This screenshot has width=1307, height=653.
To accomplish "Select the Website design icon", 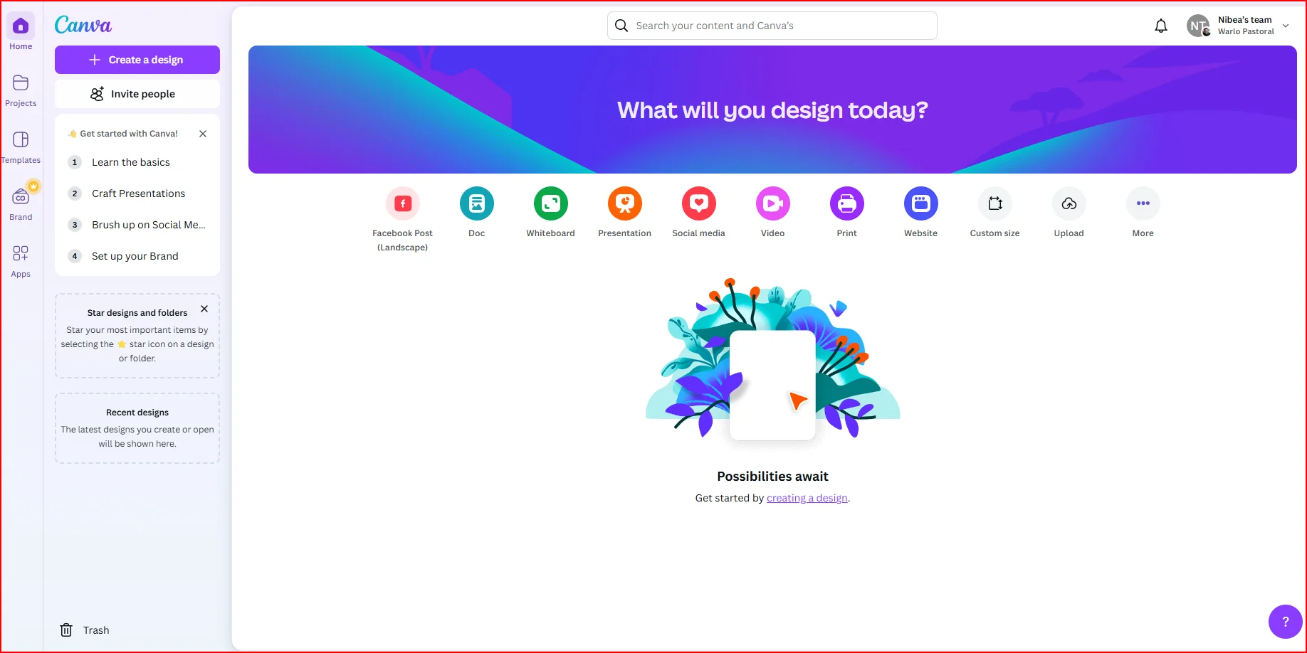I will 921,204.
